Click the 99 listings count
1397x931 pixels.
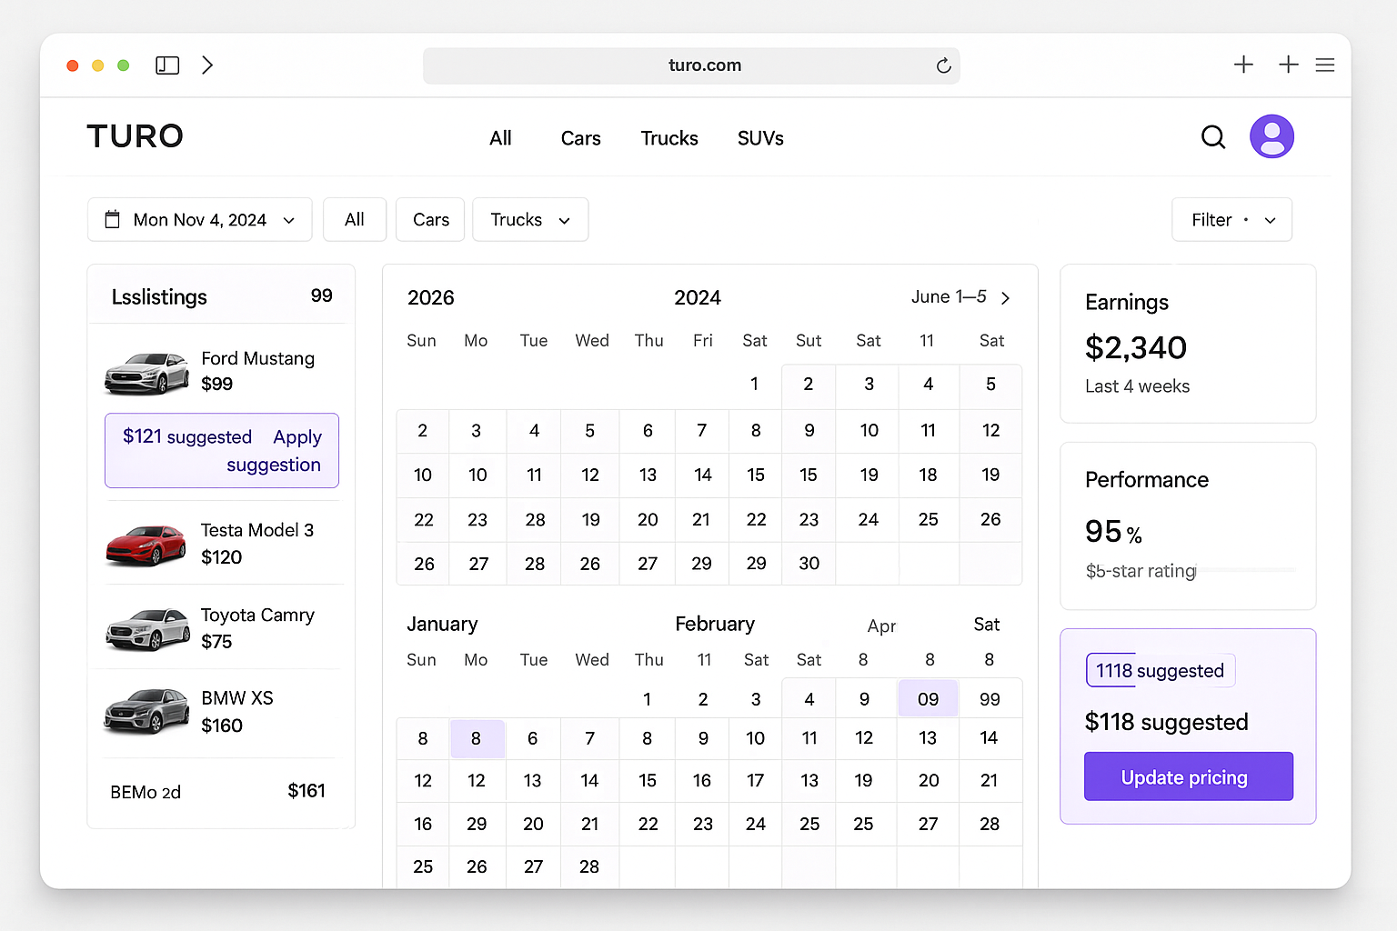(x=322, y=295)
